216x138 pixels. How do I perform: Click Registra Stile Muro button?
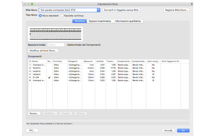coord(177,10)
